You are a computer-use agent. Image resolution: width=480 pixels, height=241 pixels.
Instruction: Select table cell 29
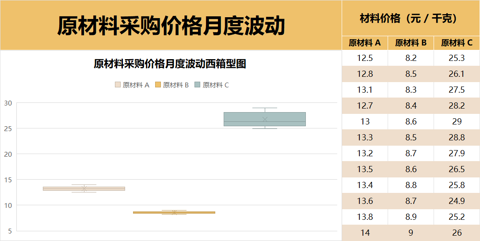[457, 122]
